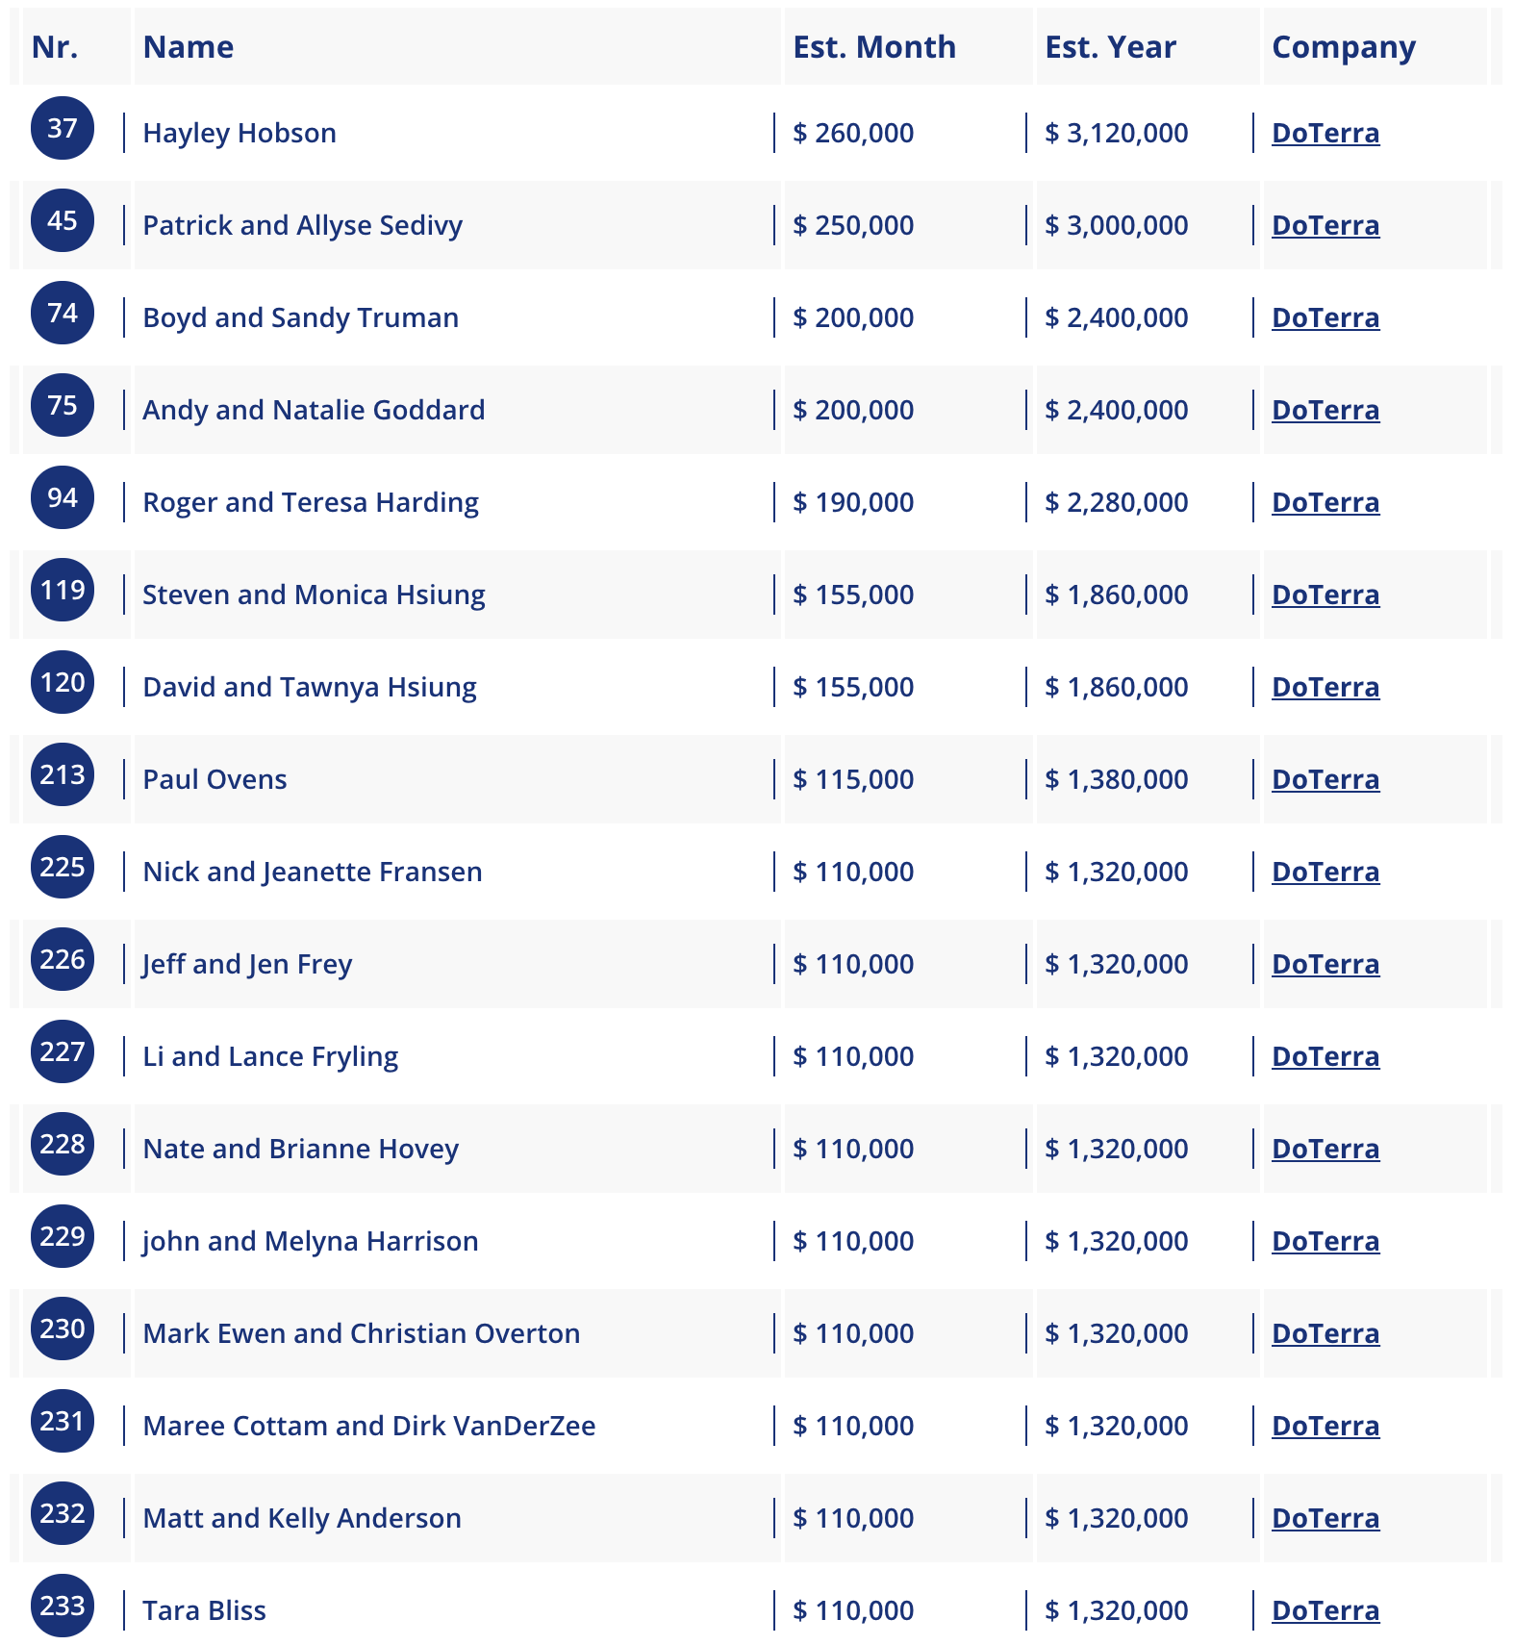Click the $ 3,000,000 yearly estimate
The image size is (1514, 1645).
coord(1117,225)
